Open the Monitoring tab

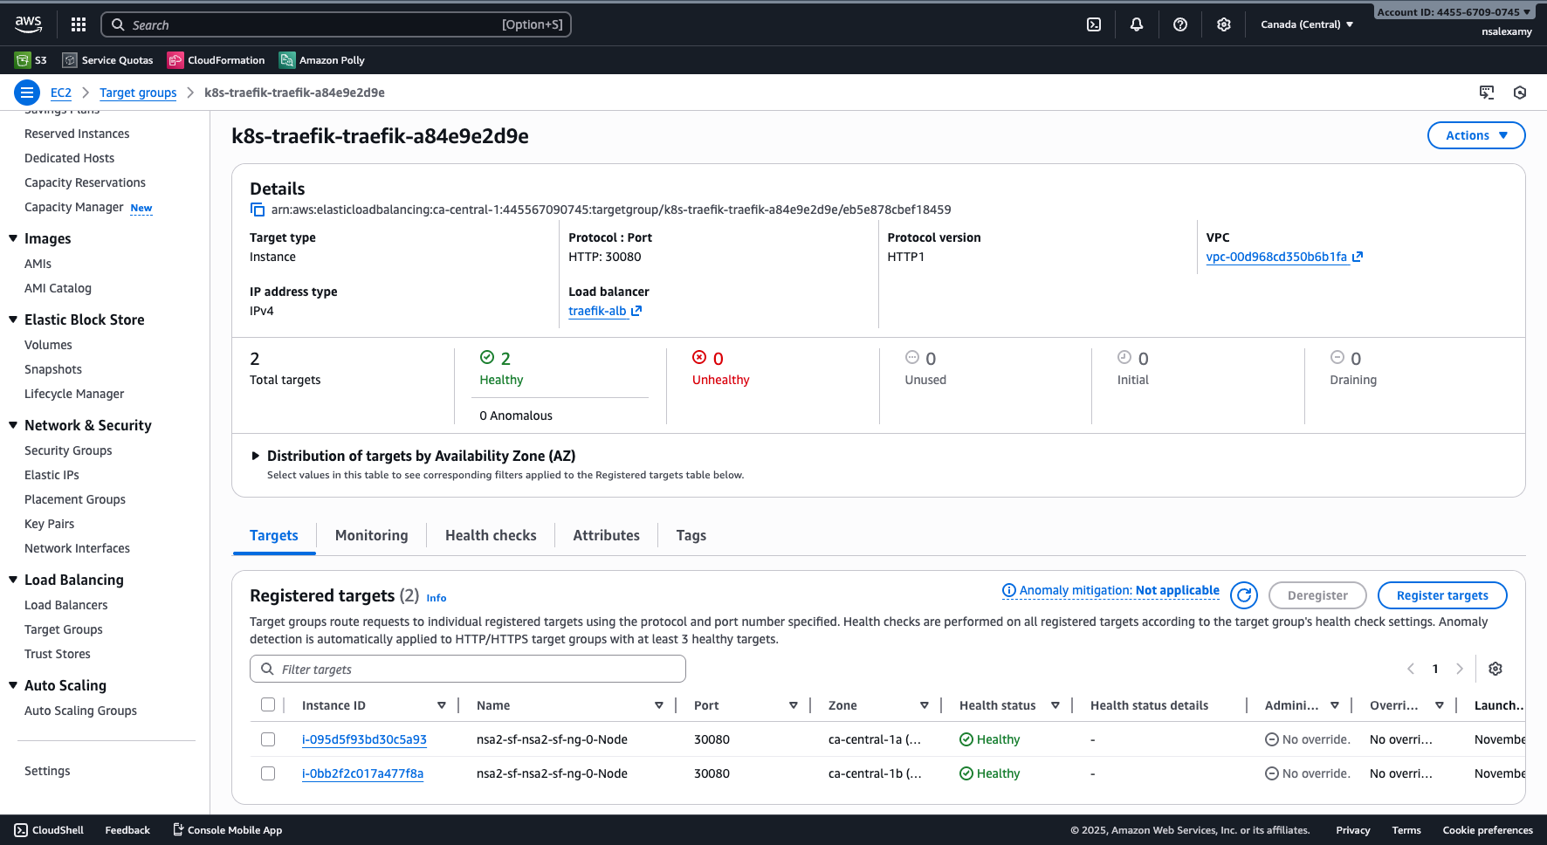pyautogui.click(x=371, y=535)
